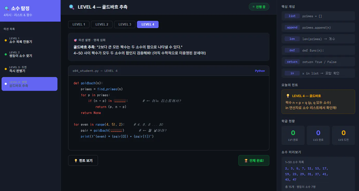Viewport: 359px width, 191px height.
Task: Click the 핵심 개념 section heading
Action: click(x=288, y=7)
